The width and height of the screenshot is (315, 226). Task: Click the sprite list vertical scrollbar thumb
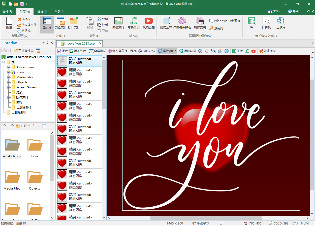coord(104,84)
